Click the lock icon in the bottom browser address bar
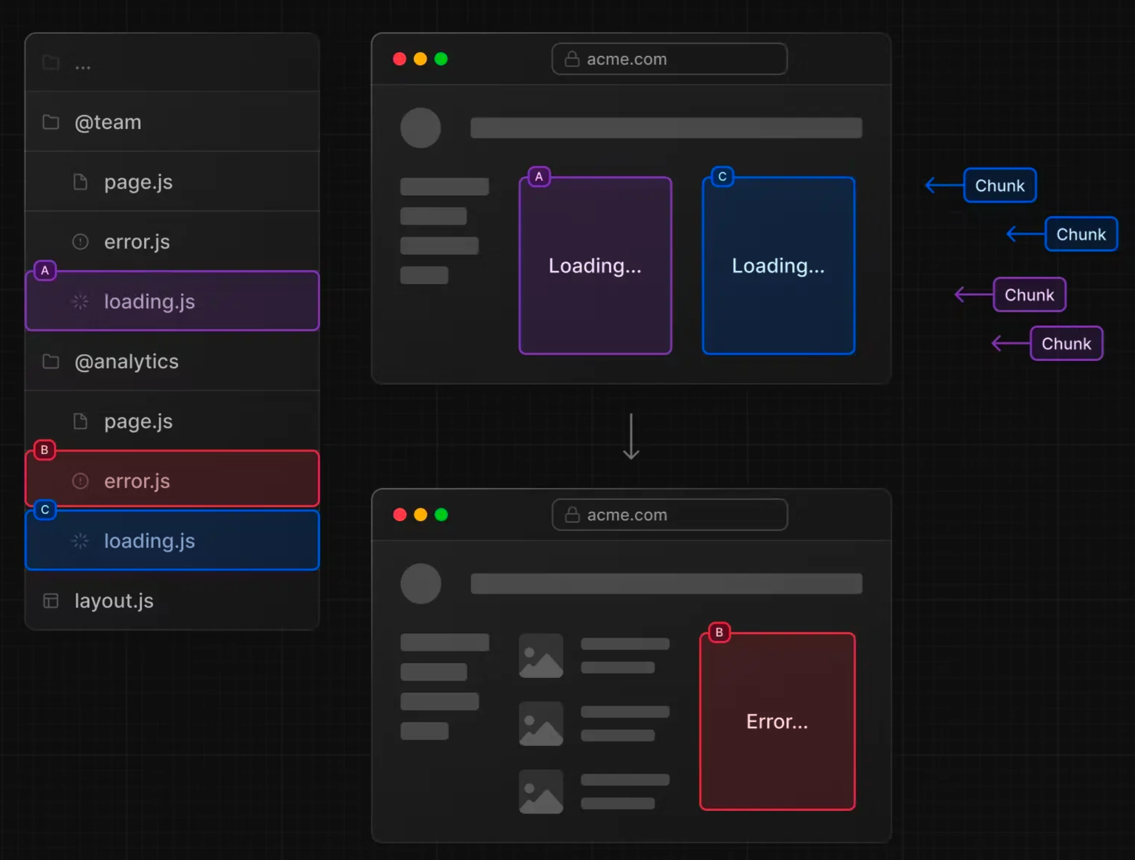This screenshot has height=860, width=1135. point(572,515)
